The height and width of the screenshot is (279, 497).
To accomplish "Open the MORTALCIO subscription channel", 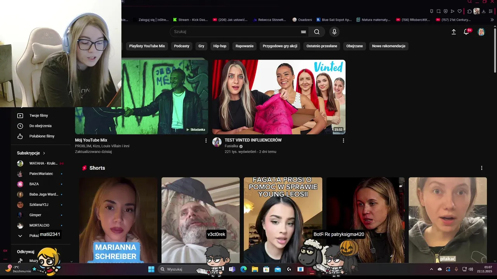I will [39, 226].
